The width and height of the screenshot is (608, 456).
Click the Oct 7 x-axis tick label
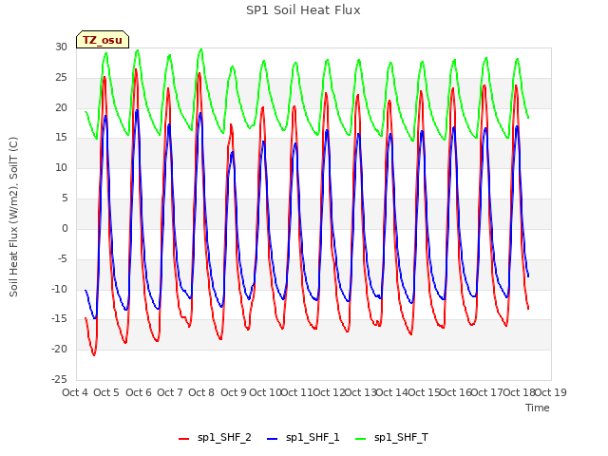pos(170,392)
